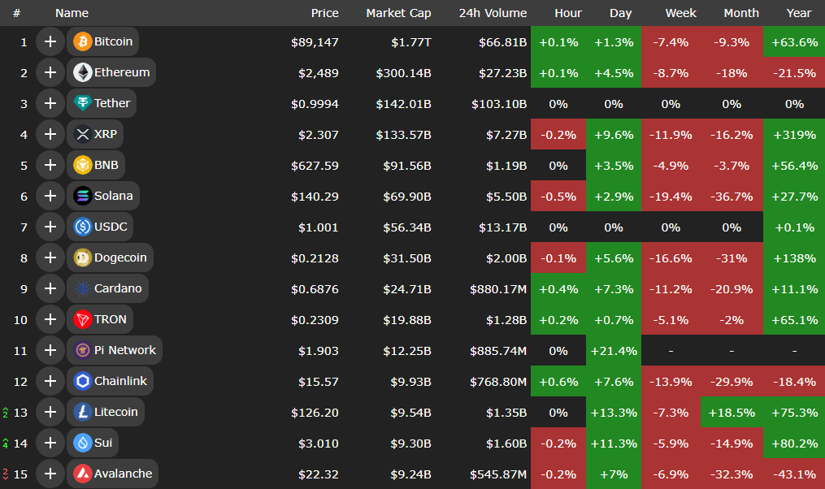Toggle the plus button for Cardano
The width and height of the screenshot is (825, 489).
pos(50,288)
